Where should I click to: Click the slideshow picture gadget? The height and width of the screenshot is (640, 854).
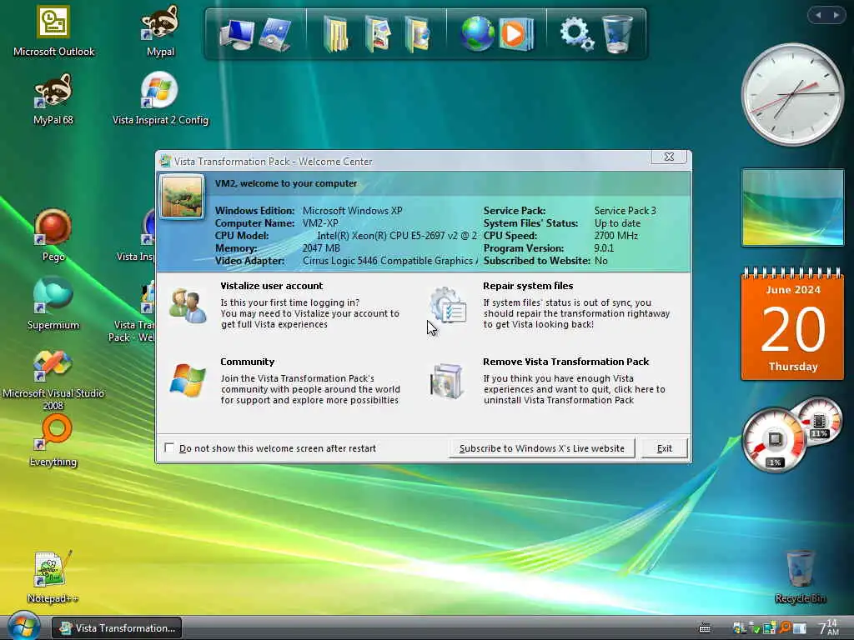click(x=792, y=207)
